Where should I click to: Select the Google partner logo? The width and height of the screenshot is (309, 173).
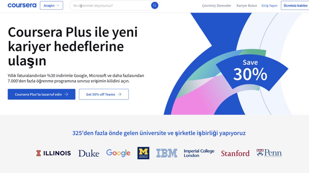tap(118, 153)
